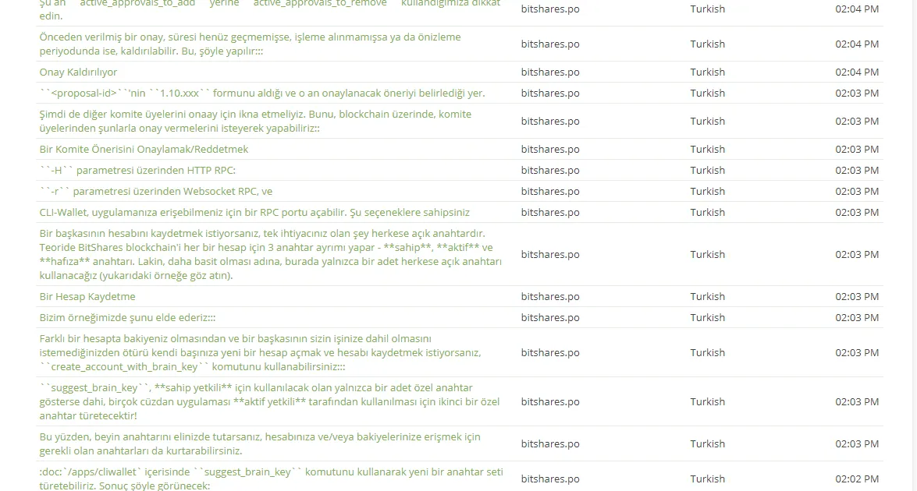Click bitshares.po in 'Bir Hesap Kaydetme' row

[550, 296]
